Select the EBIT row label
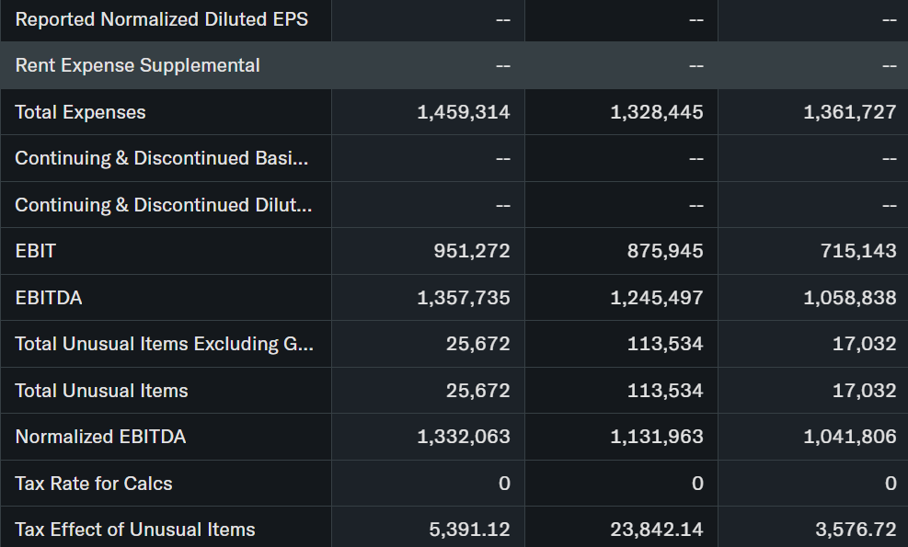Viewport: 908px width, 547px height. click(36, 251)
